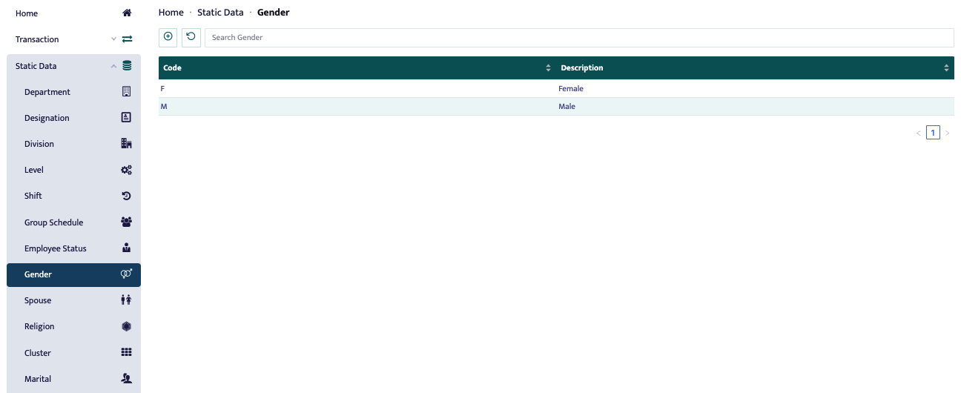This screenshot has width=961, height=393.
Task: Sort table by Description column arrows
Action: pyautogui.click(x=946, y=68)
